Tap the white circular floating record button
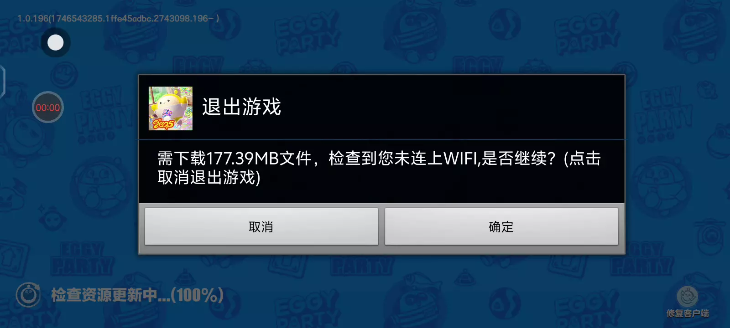Viewport: 730px width, 328px height. pos(56,42)
